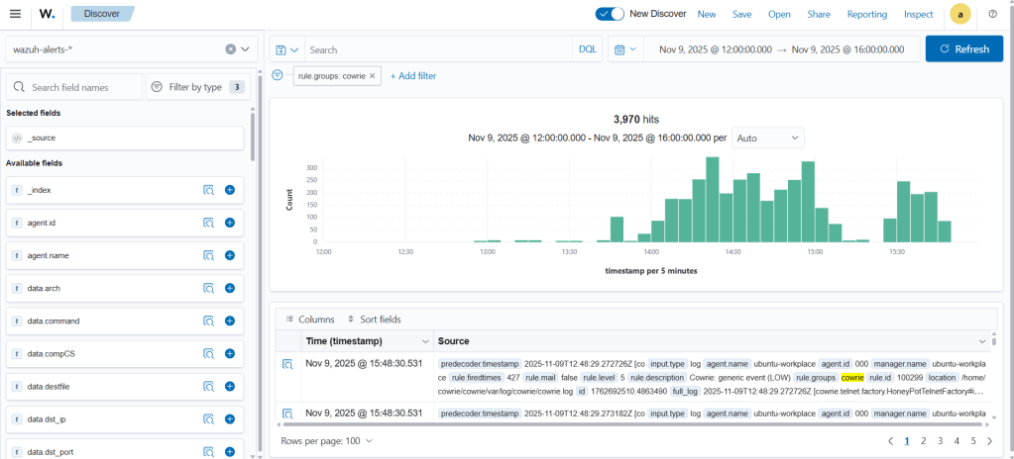This screenshot has height=459, width=1014.
Task: Click the Add filter link
Action: click(x=412, y=76)
